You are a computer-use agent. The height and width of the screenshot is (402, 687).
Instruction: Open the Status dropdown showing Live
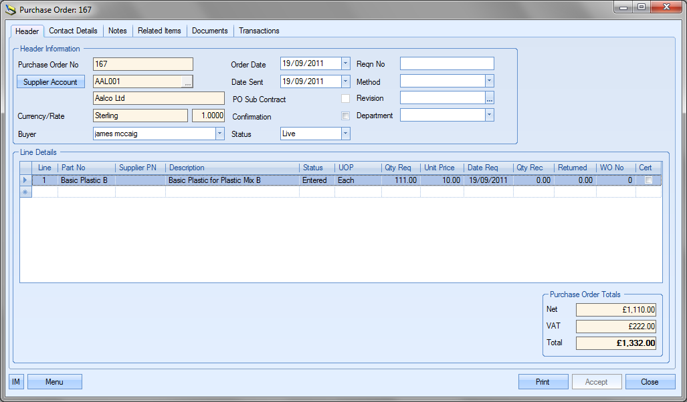[x=345, y=134]
